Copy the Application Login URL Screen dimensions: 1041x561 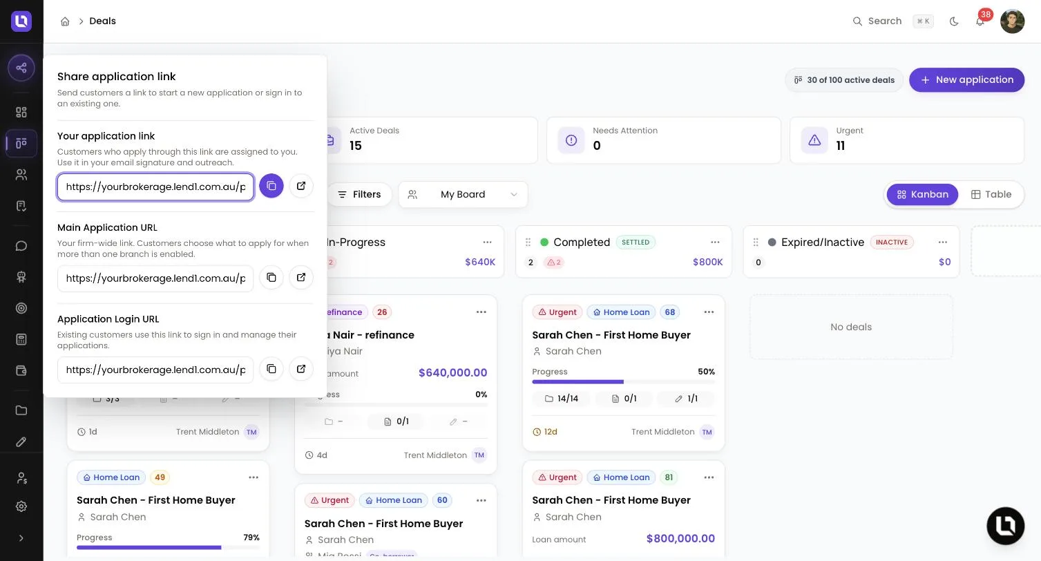(271, 369)
